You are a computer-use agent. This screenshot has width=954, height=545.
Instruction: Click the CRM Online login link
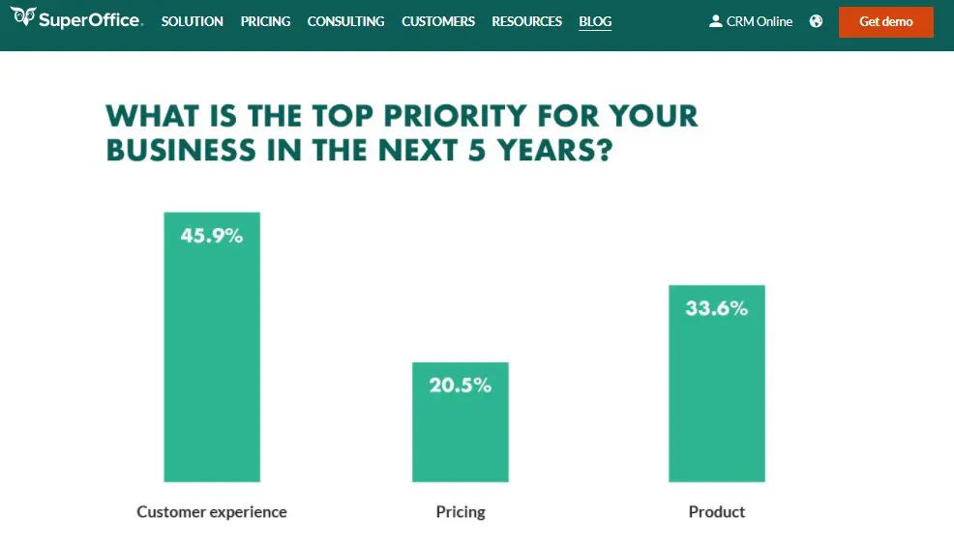[x=760, y=21]
